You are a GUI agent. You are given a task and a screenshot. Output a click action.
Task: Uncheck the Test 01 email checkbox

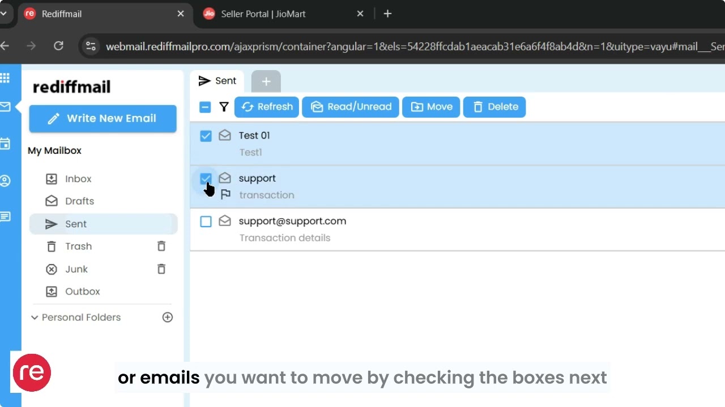(206, 136)
